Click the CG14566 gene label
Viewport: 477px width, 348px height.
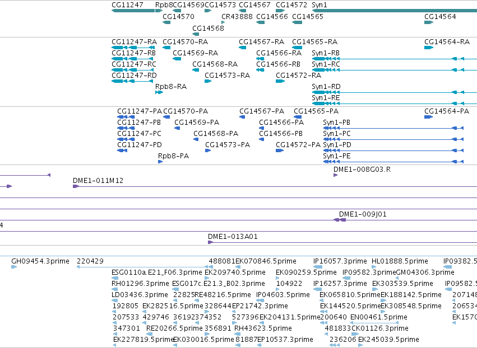(x=272, y=16)
